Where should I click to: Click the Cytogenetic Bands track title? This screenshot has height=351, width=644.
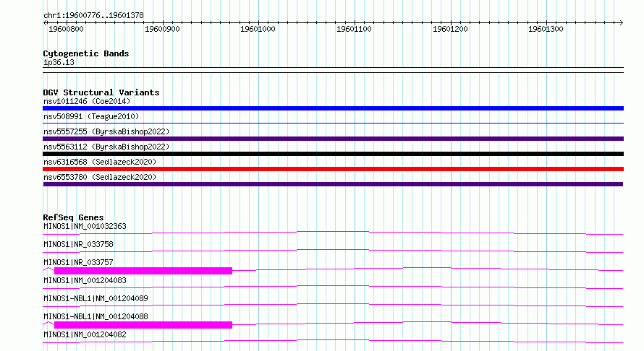click(x=86, y=53)
